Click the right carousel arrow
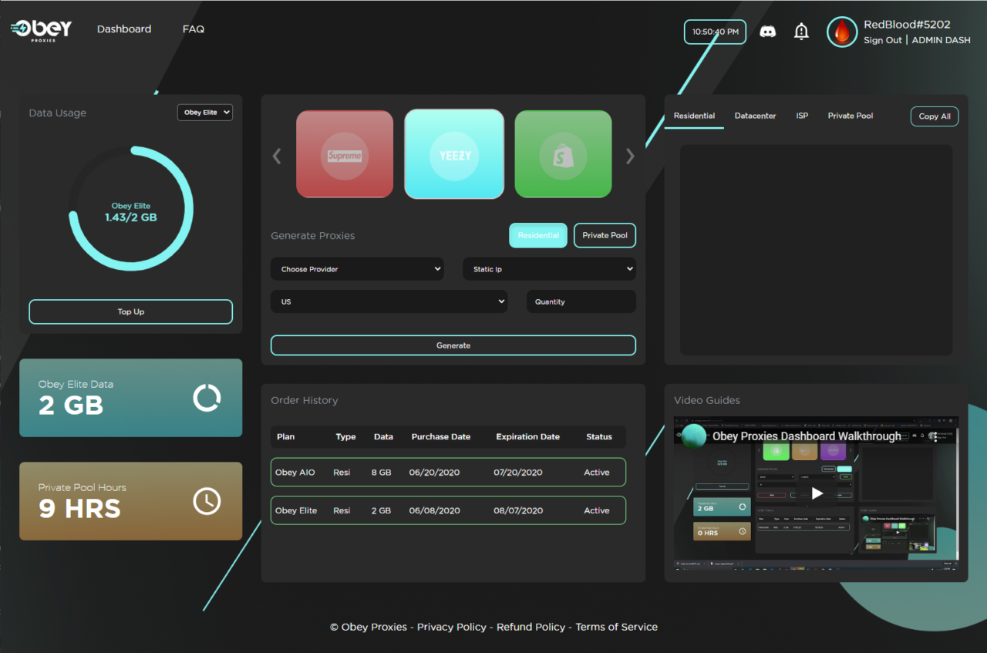Screen dimensions: 987x653 [630, 156]
